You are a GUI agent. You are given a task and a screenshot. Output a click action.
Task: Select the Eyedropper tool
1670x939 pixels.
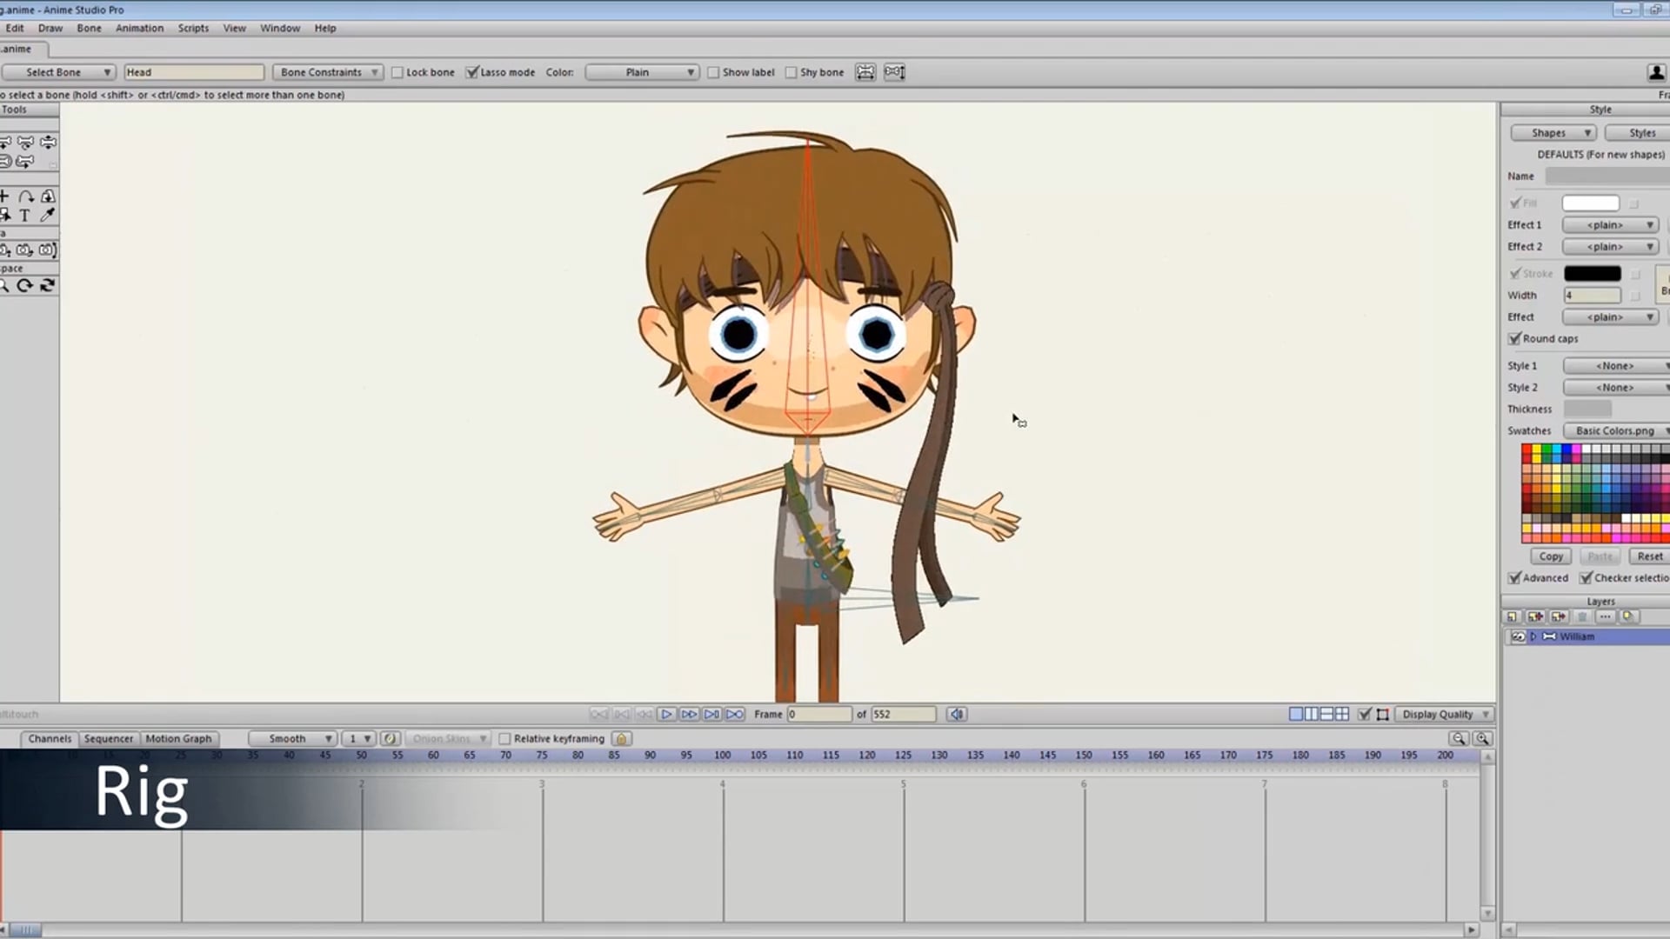point(48,215)
